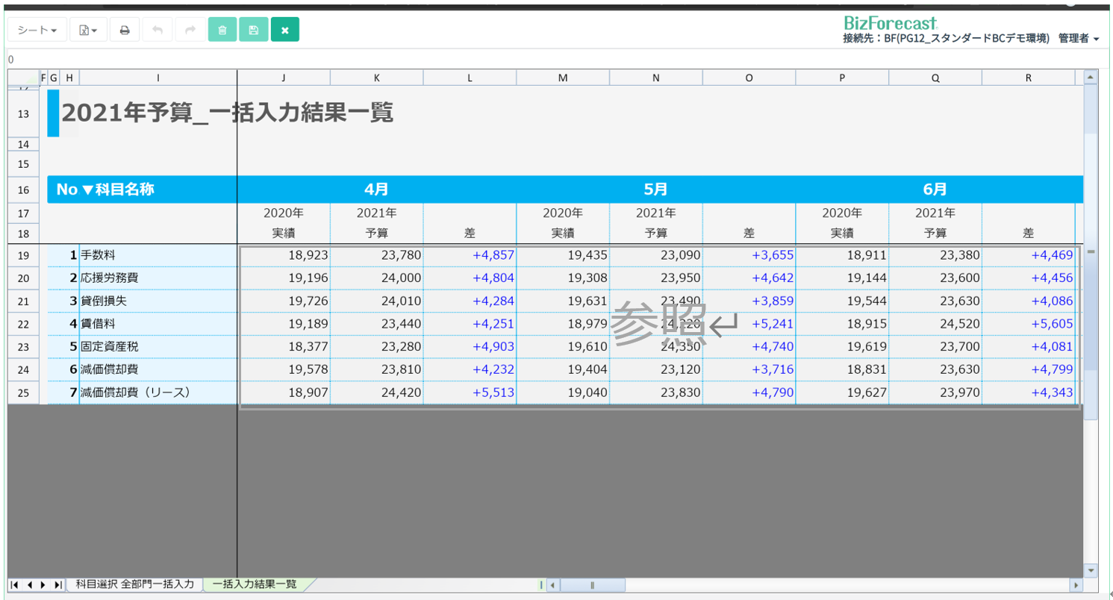Click vertical scrollbar down arrow

(x=1090, y=570)
